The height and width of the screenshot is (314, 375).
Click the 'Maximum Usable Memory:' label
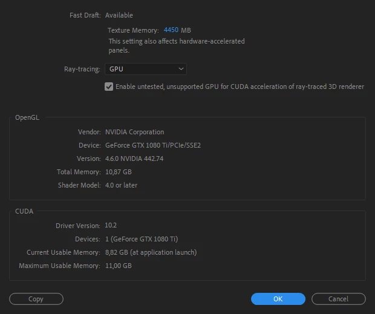pyautogui.click(x=59, y=266)
